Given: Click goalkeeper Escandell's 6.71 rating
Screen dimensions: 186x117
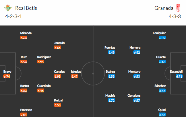Looking at the screenshot, I should tap(179, 76).
